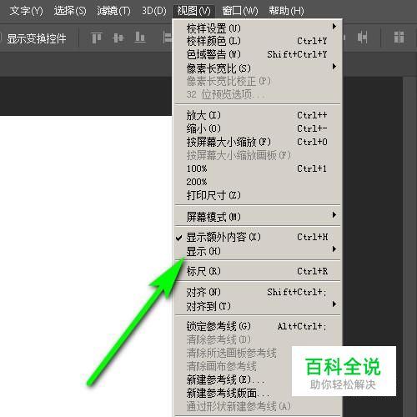Viewport: 417px width, 417px height.
Task: Toggle 标尺(R) rulers
Action: [258, 271]
